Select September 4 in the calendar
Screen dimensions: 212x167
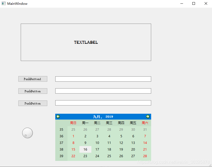pos(109,136)
